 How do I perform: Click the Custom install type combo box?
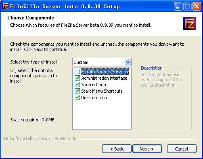pyautogui.click(x=102, y=62)
